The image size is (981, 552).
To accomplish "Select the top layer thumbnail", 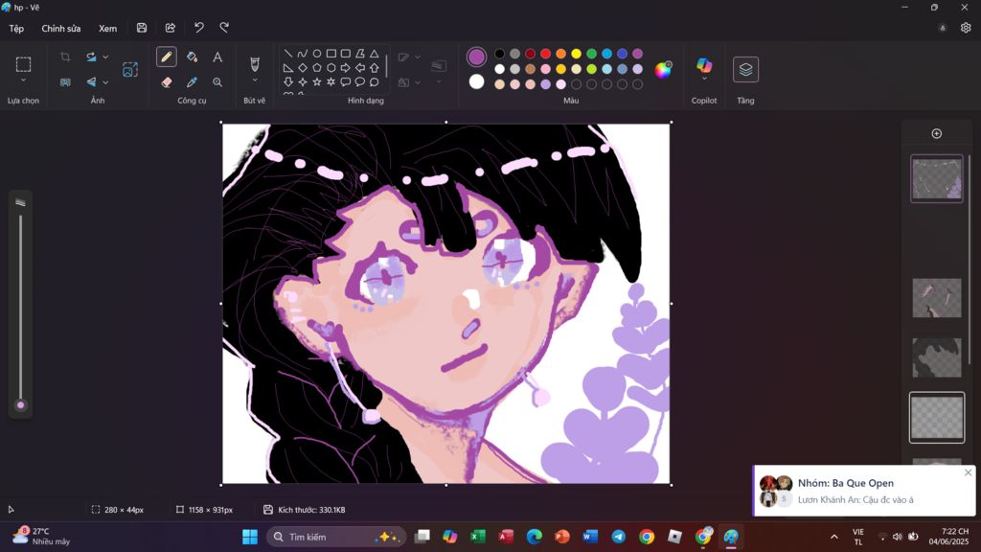I will coord(936,179).
